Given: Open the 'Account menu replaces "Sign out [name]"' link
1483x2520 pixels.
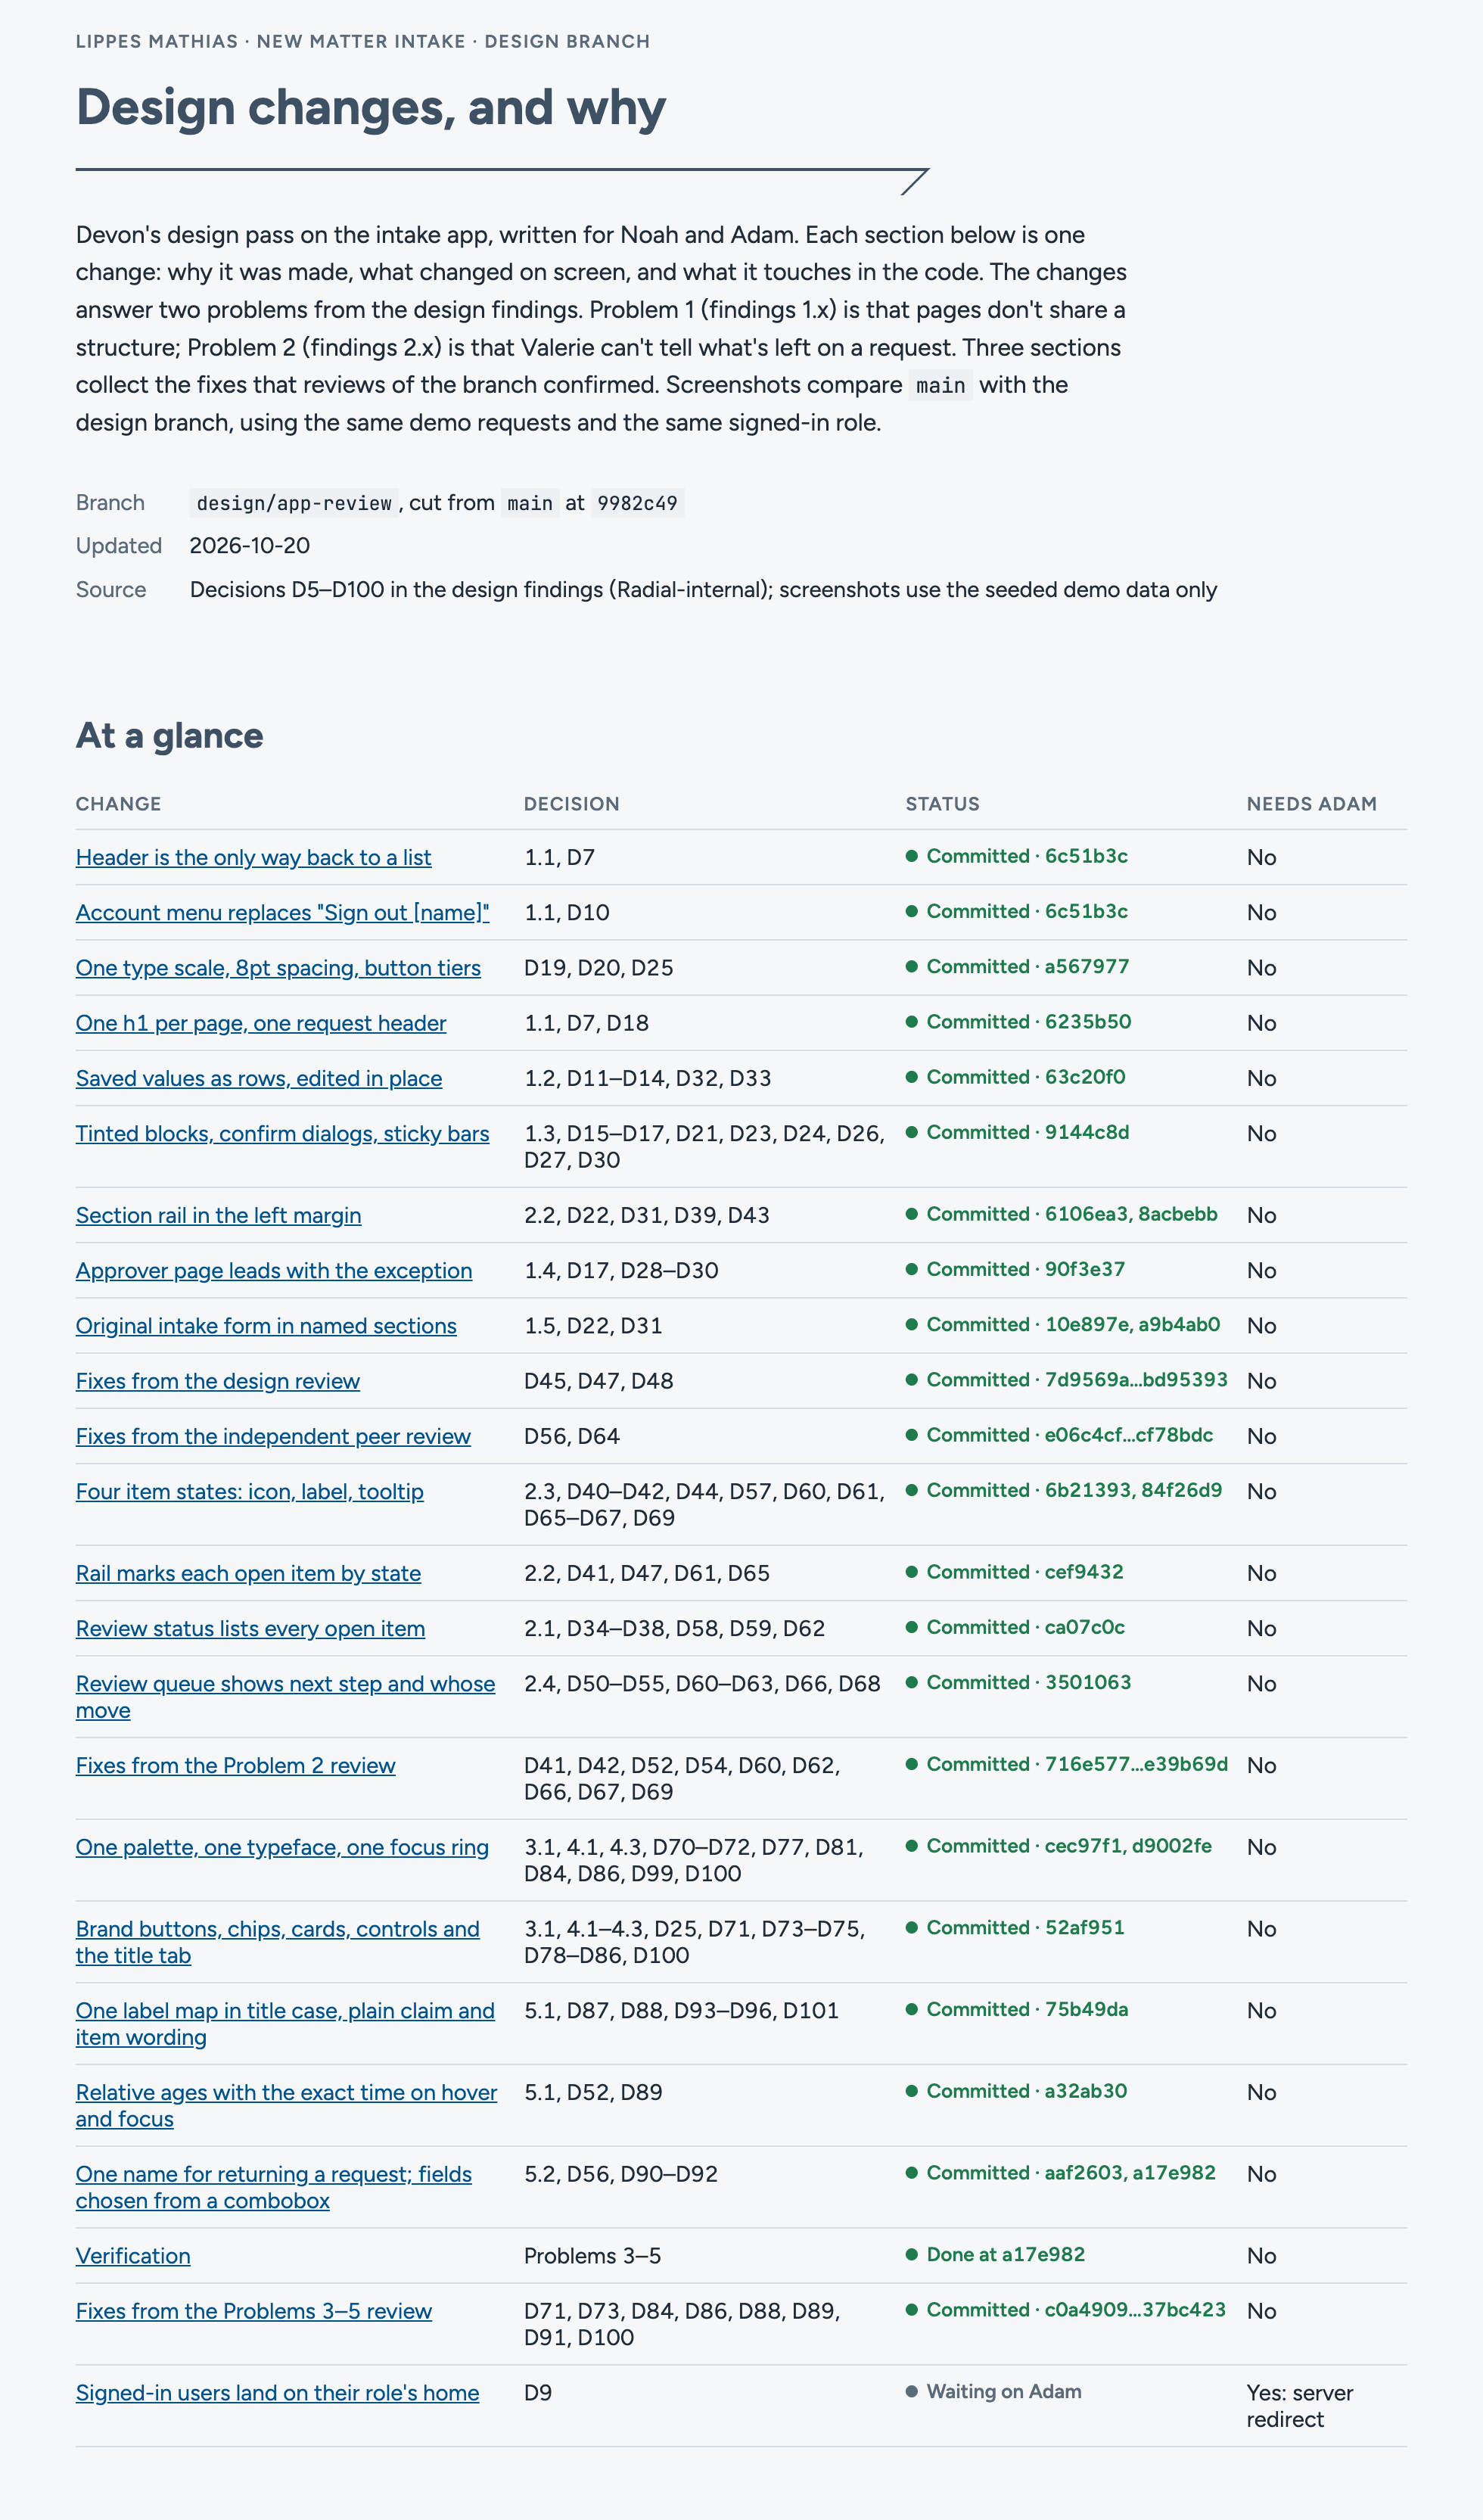Looking at the screenshot, I should click(x=282, y=912).
